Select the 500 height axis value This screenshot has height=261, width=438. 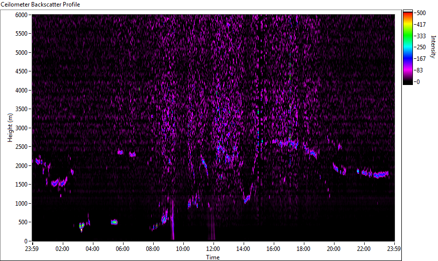pos(23,222)
